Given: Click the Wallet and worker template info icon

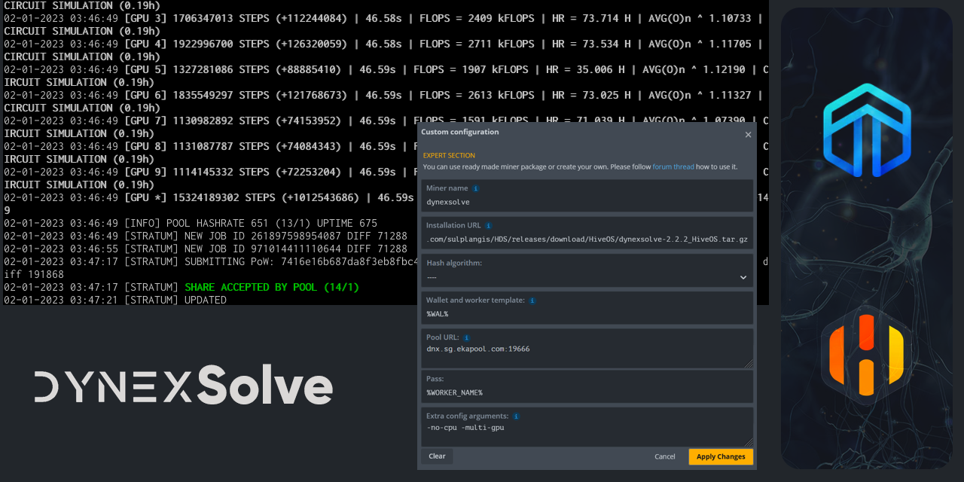Looking at the screenshot, I should pos(533,300).
